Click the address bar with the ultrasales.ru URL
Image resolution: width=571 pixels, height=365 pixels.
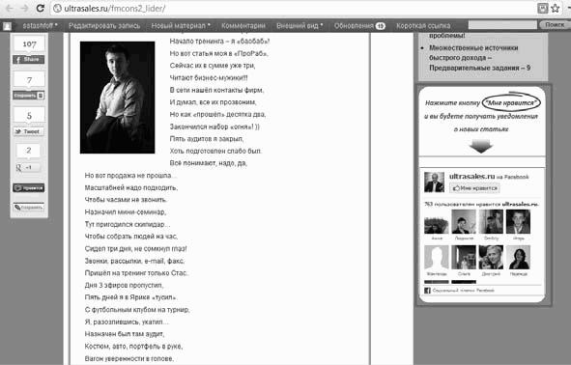[293, 9]
